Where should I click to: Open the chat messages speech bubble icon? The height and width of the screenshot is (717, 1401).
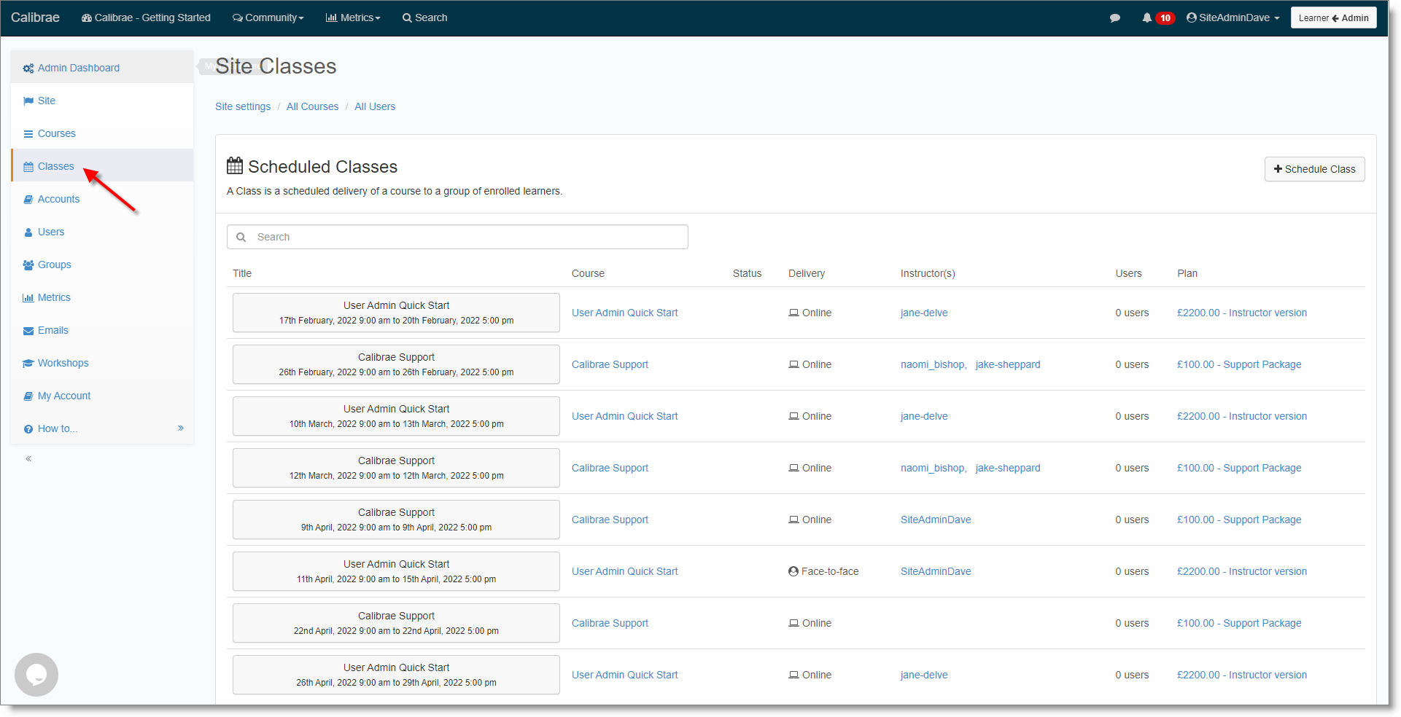coord(1114,18)
